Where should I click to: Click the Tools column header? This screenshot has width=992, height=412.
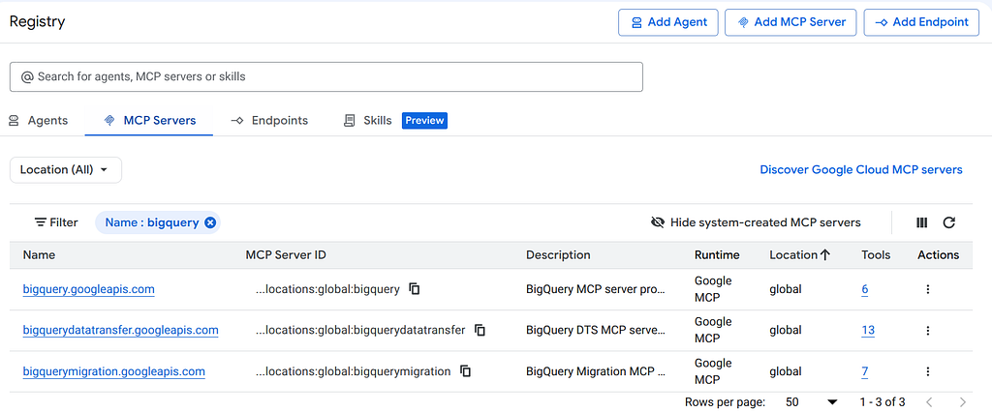coord(876,255)
